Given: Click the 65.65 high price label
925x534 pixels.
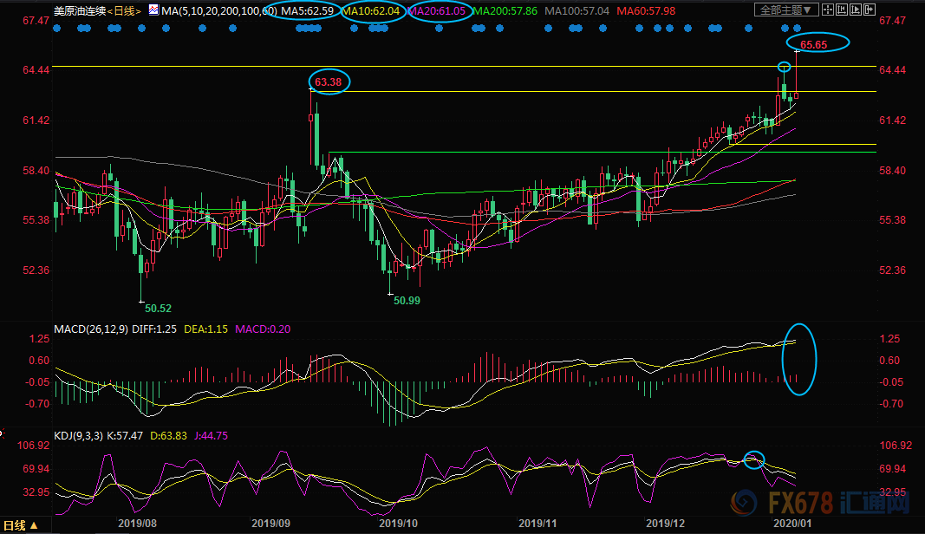Looking at the screenshot, I should pos(817,44).
